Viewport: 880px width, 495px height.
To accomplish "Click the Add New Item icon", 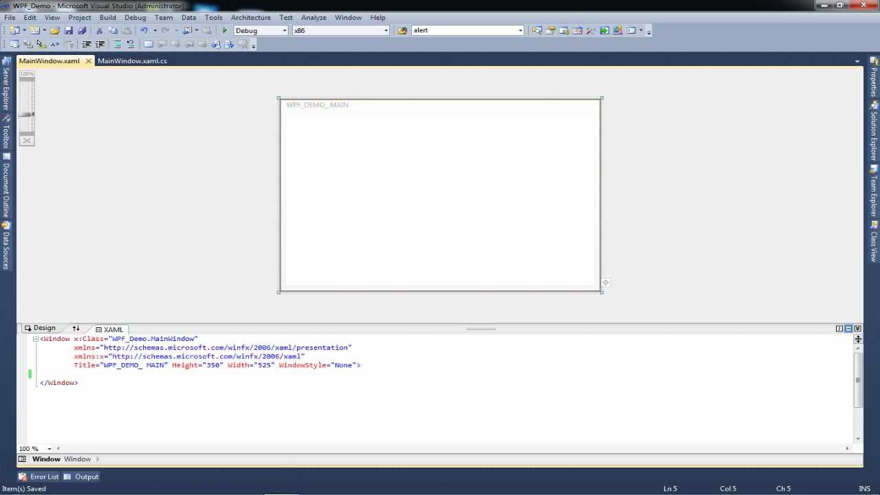I will (34, 30).
